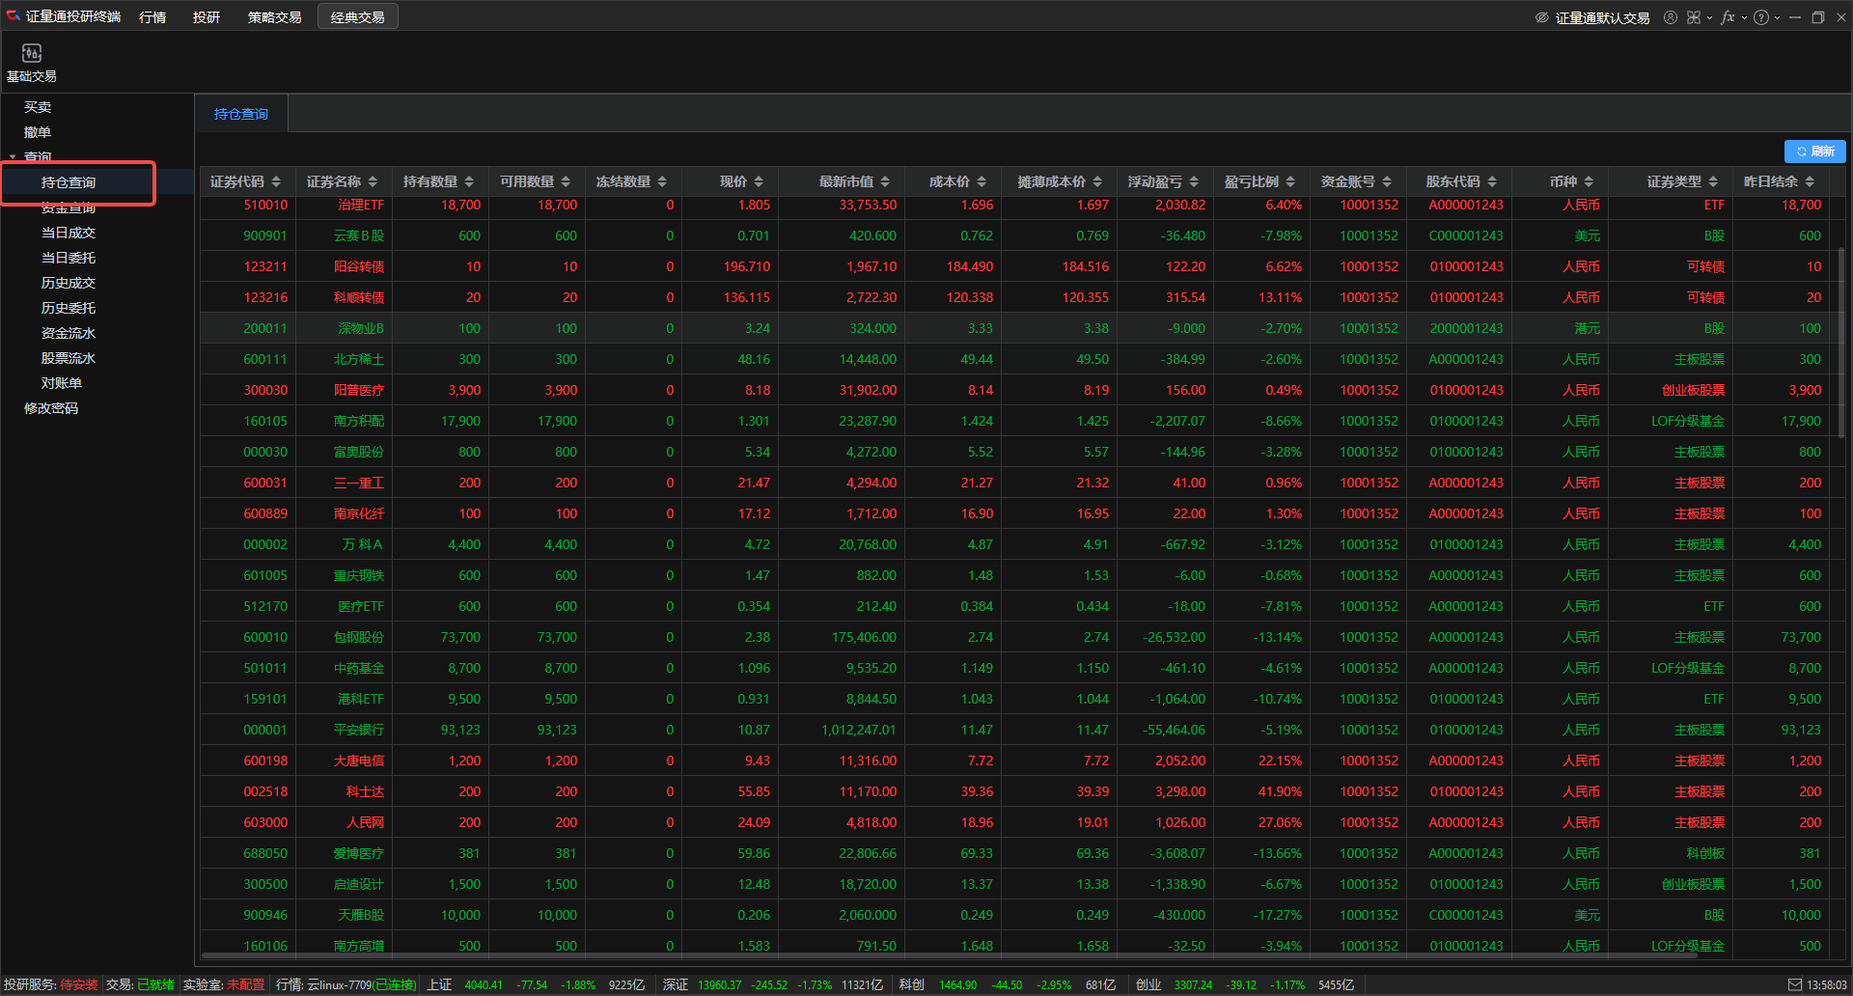Click the app logo in title bar

click(13, 16)
